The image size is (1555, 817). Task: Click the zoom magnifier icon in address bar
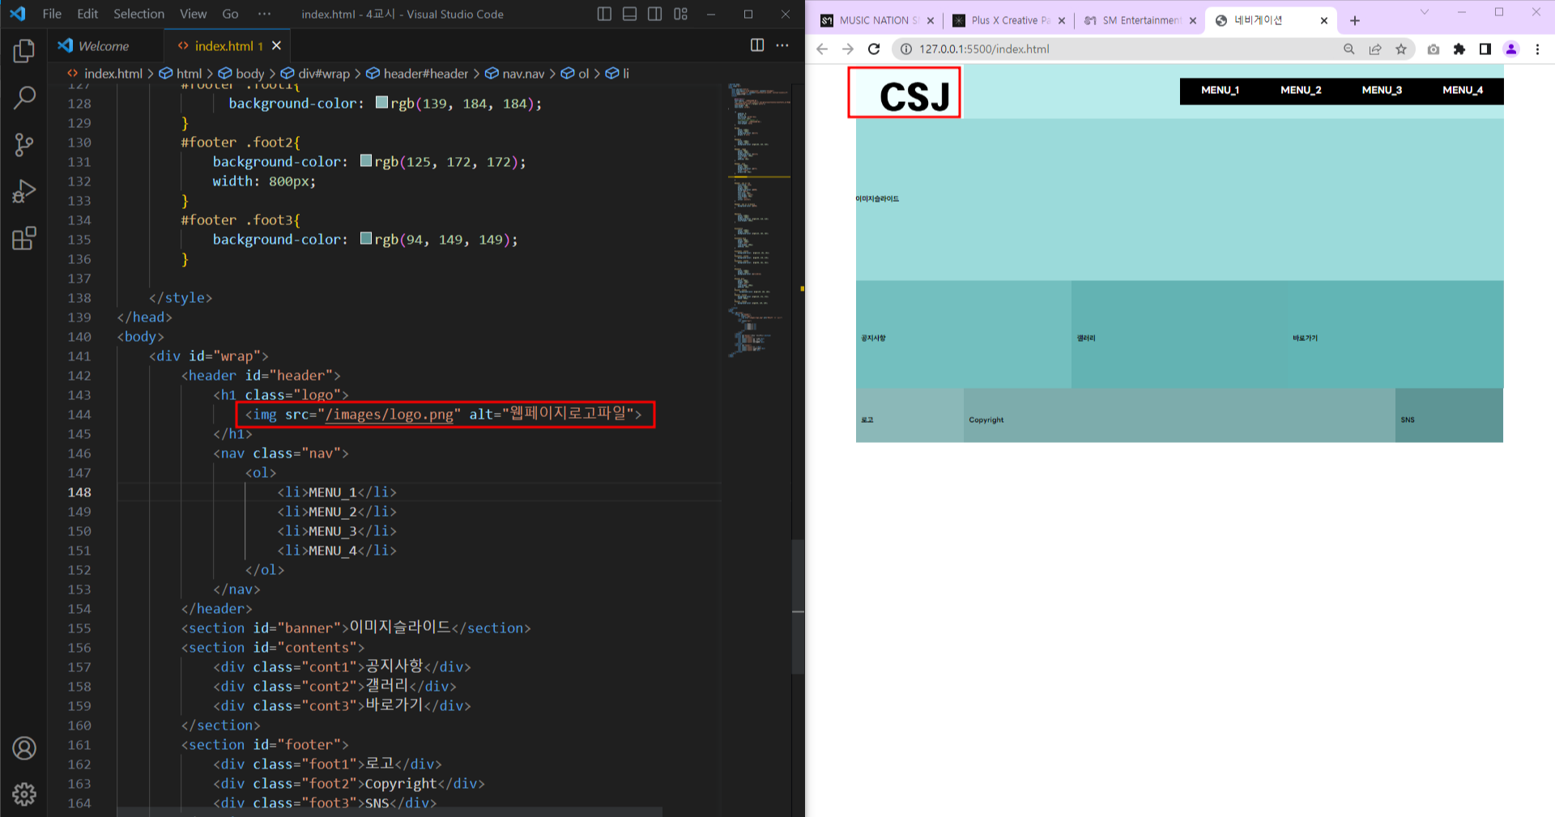coord(1349,49)
